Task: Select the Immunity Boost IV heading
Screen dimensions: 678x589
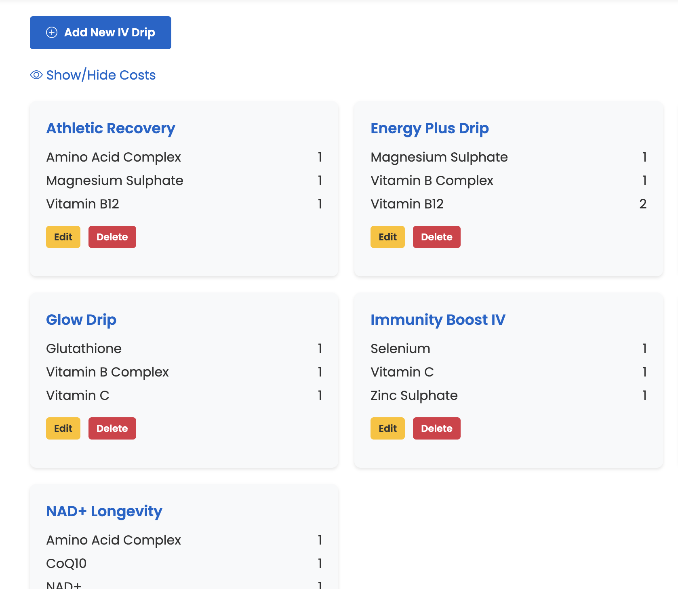Action: [x=438, y=320]
